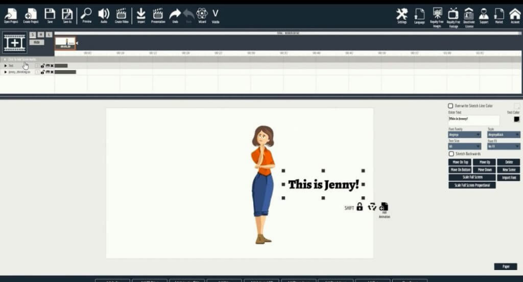Select the scene thumbnail in the scene strip

point(65,43)
